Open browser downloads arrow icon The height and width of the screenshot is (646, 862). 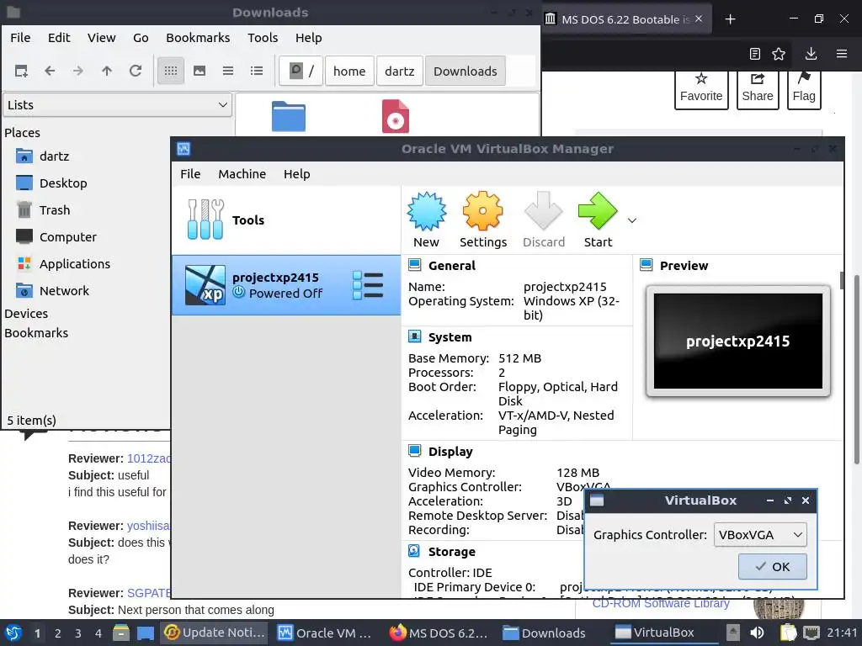(811, 54)
